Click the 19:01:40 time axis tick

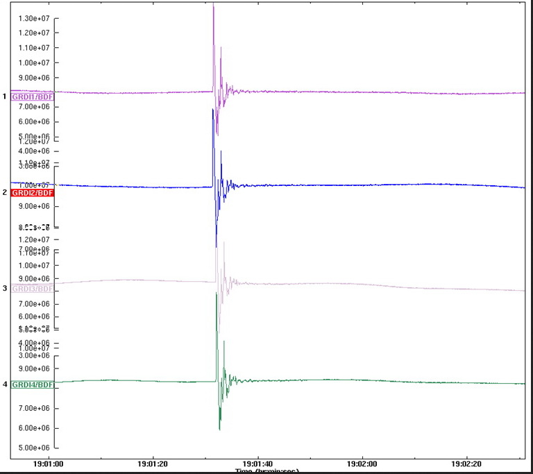(x=257, y=462)
